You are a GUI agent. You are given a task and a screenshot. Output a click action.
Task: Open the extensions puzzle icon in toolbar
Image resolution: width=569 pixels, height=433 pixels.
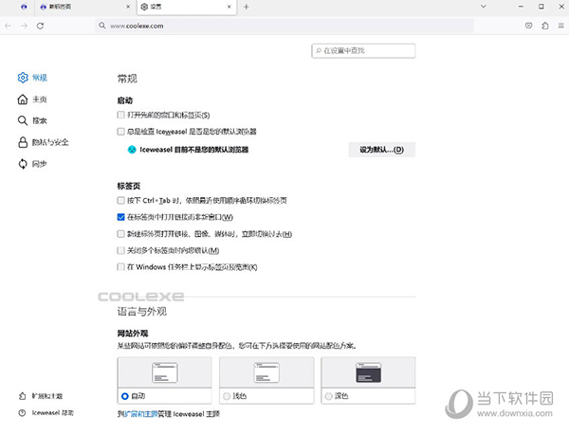pyautogui.click(x=545, y=26)
